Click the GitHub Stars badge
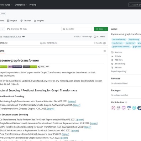This screenshot has width=141, height=141. (41, 67)
